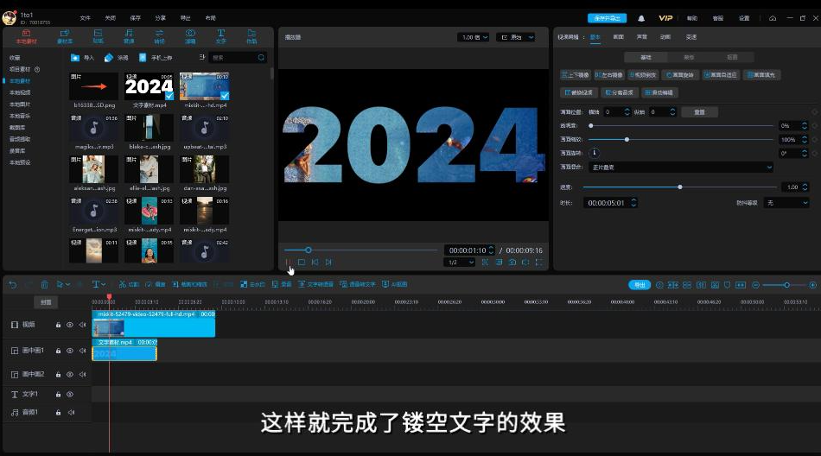
Task: Open the blend mode dropdown in properties
Action: (x=681, y=167)
